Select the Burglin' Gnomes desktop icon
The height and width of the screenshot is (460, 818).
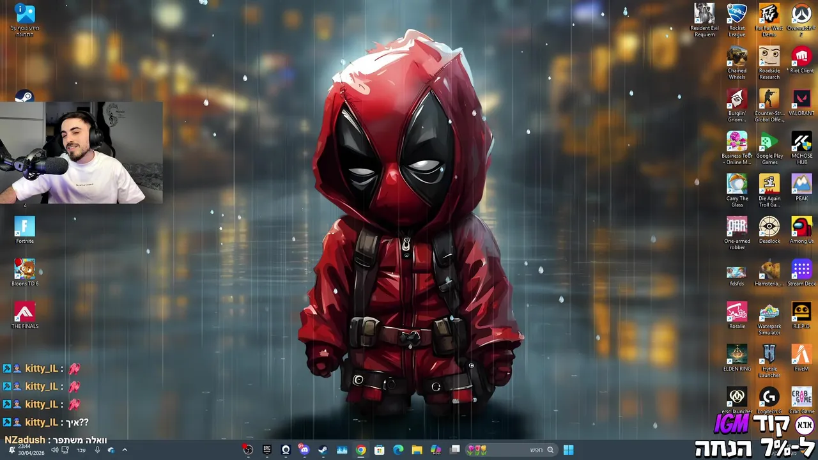(x=737, y=105)
